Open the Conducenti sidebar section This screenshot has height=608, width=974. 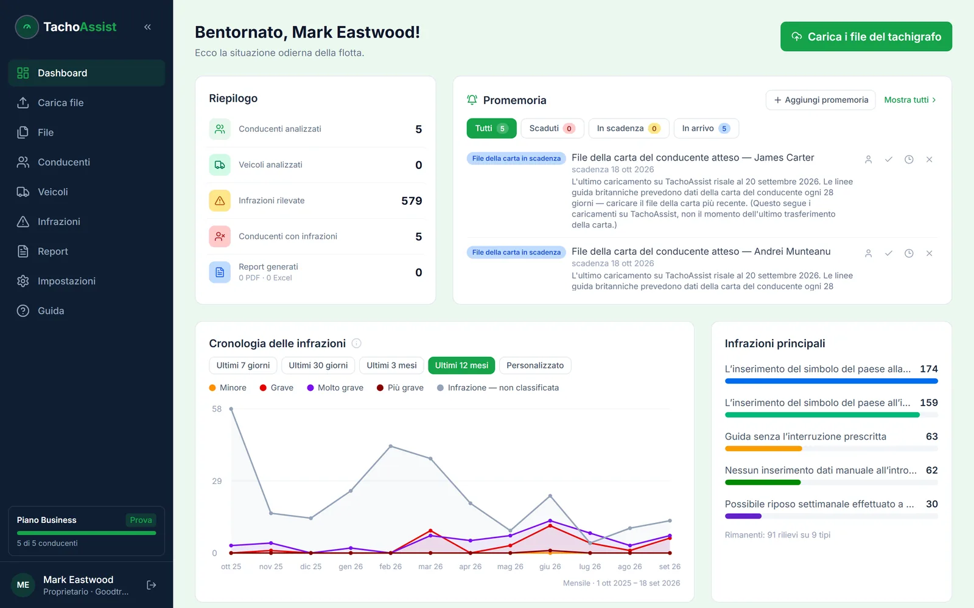click(x=86, y=162)
